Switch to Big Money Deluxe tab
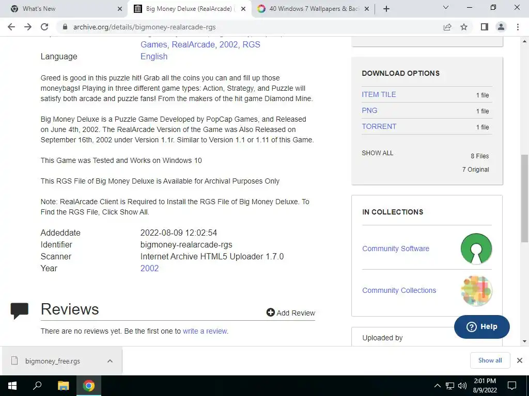The height and width of the screenshot is (396, 529). point(189,9)
